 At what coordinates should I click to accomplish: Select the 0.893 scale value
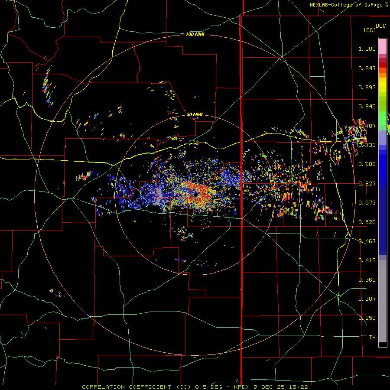(367, 87)
